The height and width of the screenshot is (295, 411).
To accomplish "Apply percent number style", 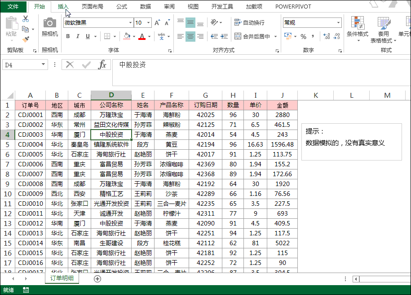I will 303,36.
